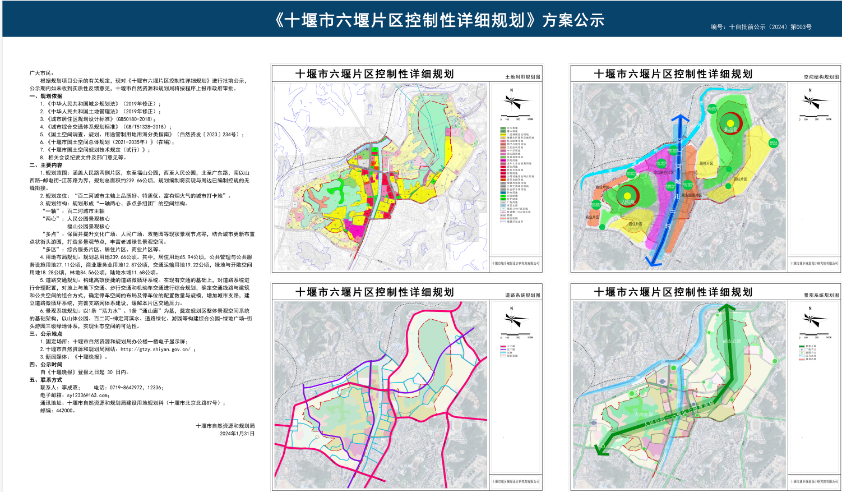Open the http://gtzy.shiyan.gov.cn/ website link
842x492 pixels.
[155, 349]
